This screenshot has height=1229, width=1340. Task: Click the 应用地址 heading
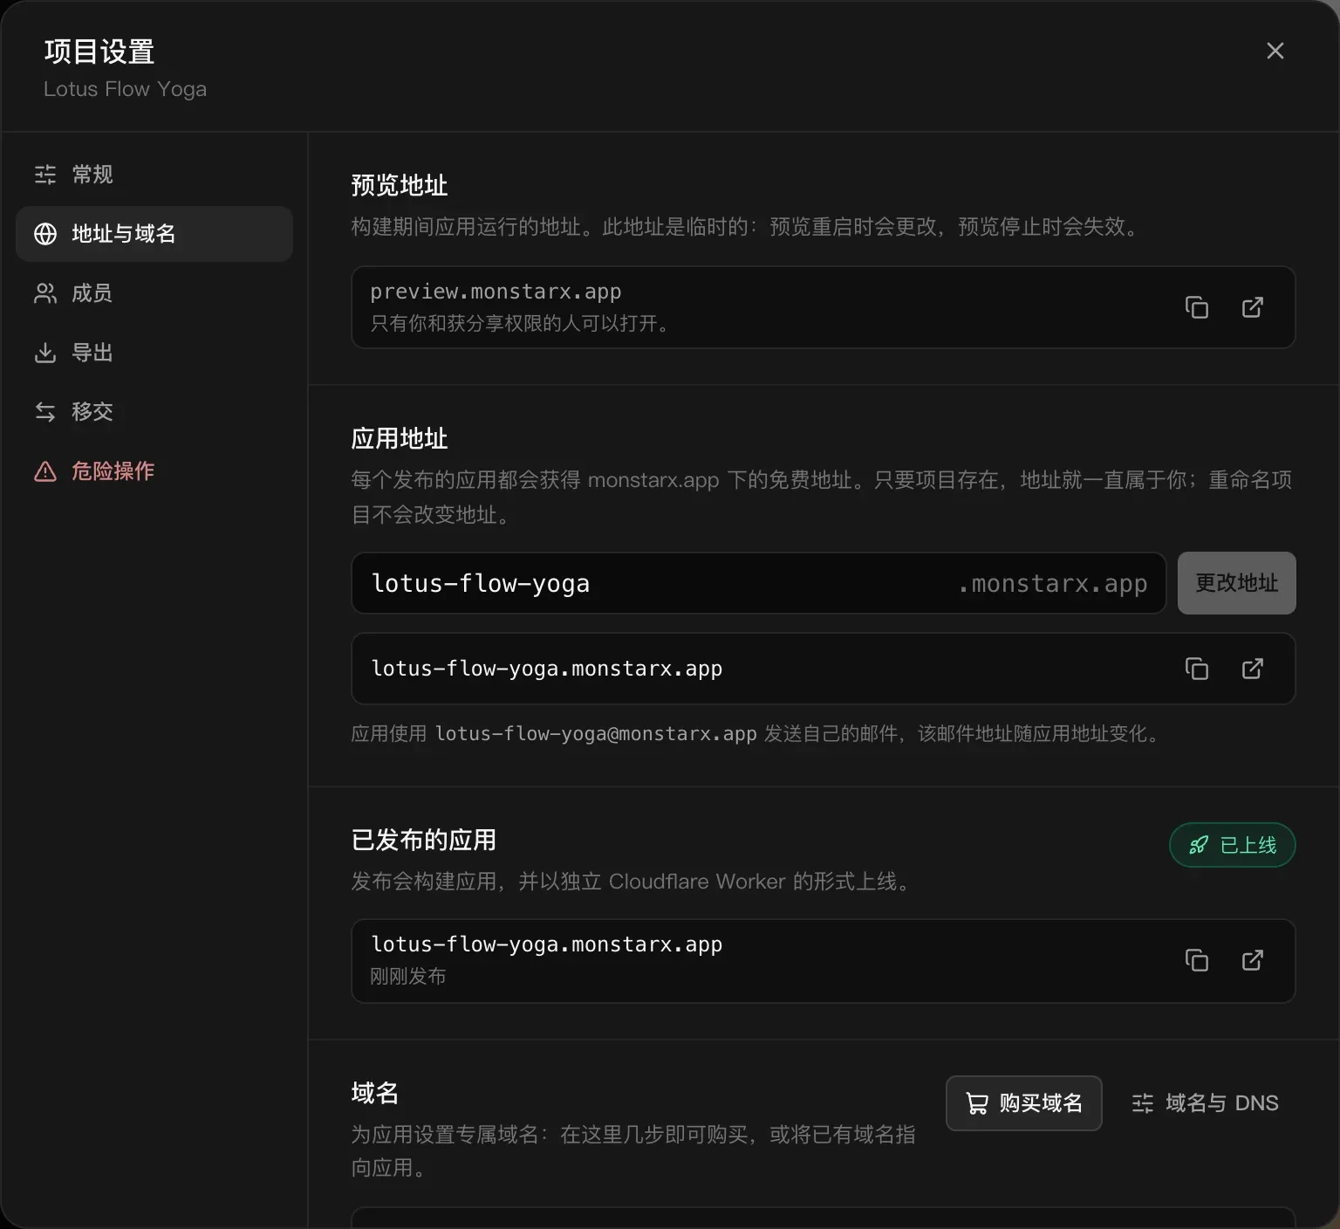400,438
